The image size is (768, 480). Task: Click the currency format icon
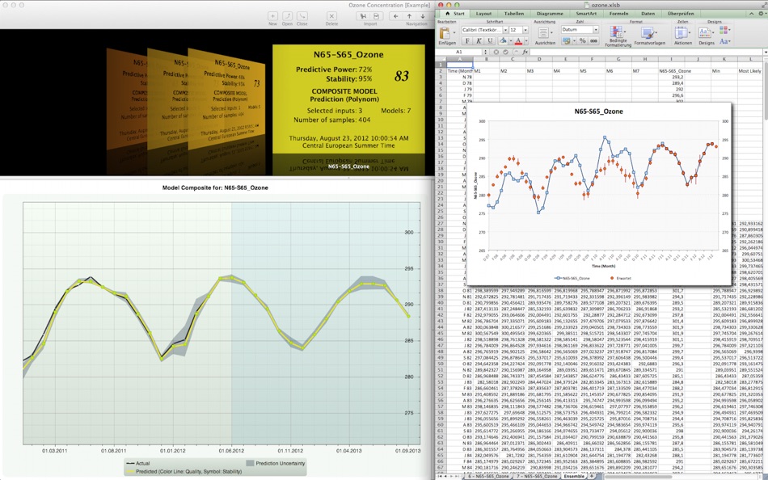[566, 41]
